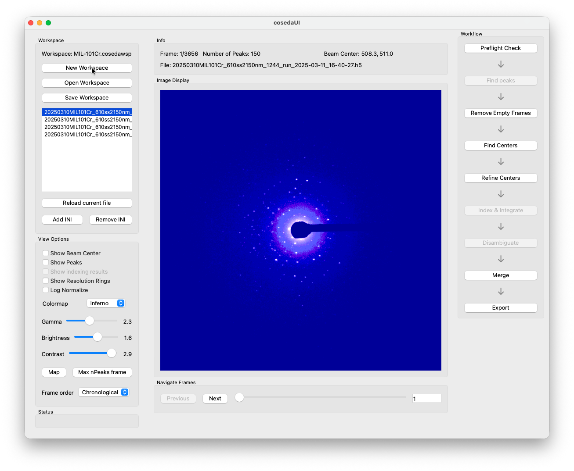This screenshot has height=471, width=574.
Task: Check the Log Normalize box
Action: pos(46,290)
